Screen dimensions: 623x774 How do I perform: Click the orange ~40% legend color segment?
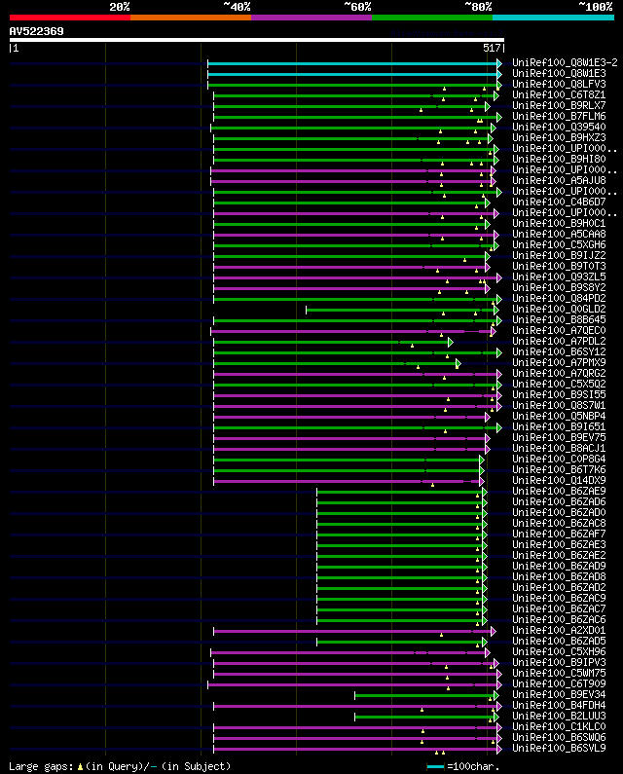[x=191, y=18]
